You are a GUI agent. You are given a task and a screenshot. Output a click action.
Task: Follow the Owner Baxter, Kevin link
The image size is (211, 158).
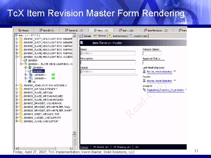pyautogui.click(x=159, y=81)
